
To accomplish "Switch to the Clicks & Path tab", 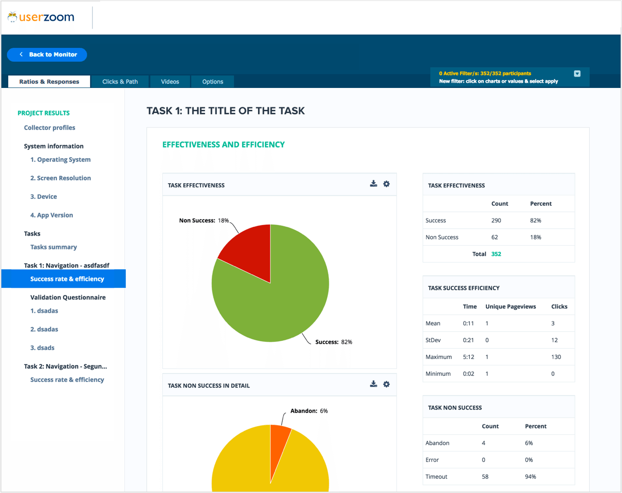I will coord(120,82).
